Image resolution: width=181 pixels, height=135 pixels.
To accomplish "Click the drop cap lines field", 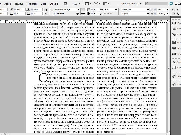I will [x=21, y=14].
